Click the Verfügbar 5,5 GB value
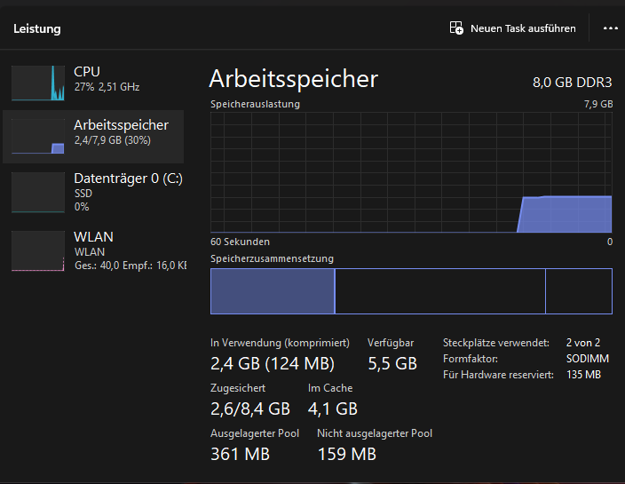 tap(392, 363)
